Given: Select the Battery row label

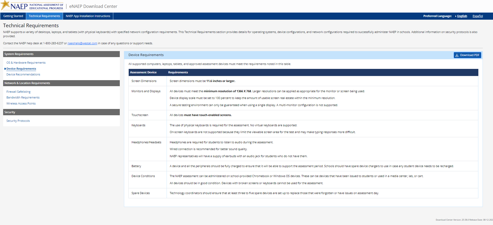Looking at the screenshot, I should tap(136, 166).
